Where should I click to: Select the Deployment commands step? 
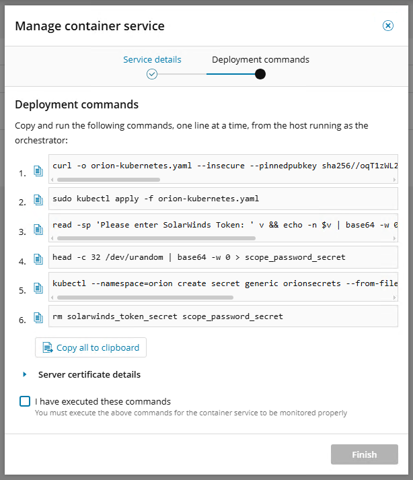tap(260, 59)
